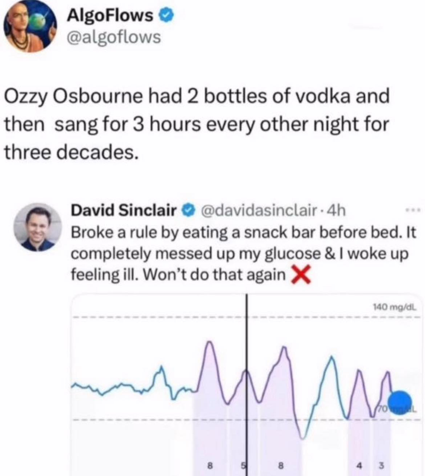Open David Sinclair's profile picture

click(x=37, y=227)
